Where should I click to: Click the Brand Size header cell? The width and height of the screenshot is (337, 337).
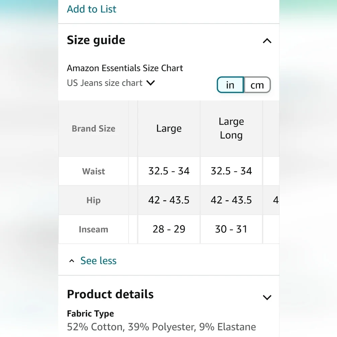click(93, 128)
